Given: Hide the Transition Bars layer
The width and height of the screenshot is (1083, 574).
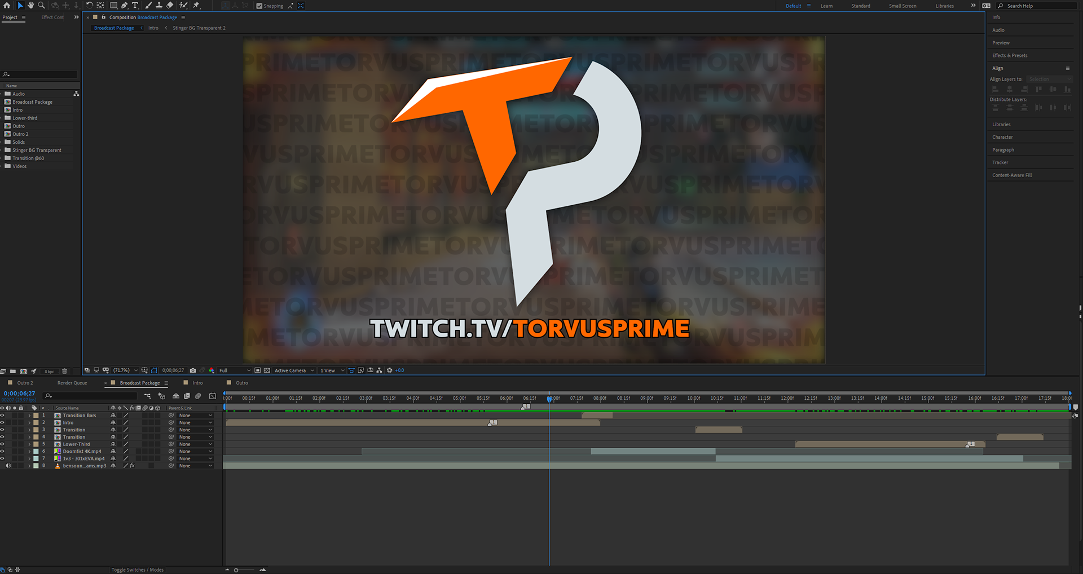Looking at the screenshot, I should tap(2, 416).
